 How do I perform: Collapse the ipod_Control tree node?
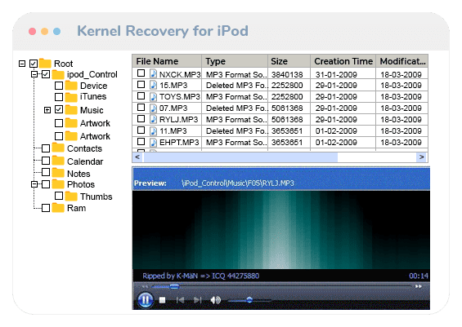[x=34, y=74]
